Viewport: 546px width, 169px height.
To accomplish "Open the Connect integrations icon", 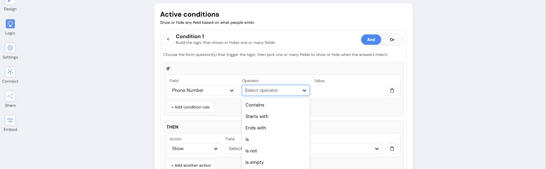I will (x=10, y=72).
